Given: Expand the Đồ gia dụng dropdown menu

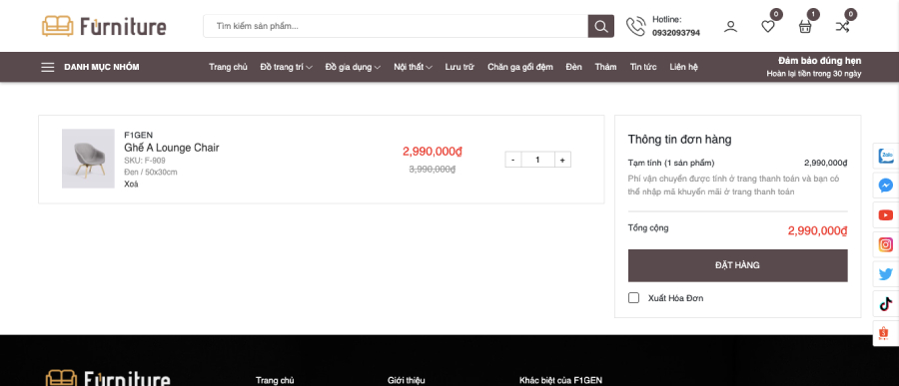Looking at the screenshot, I should (353, 67).
